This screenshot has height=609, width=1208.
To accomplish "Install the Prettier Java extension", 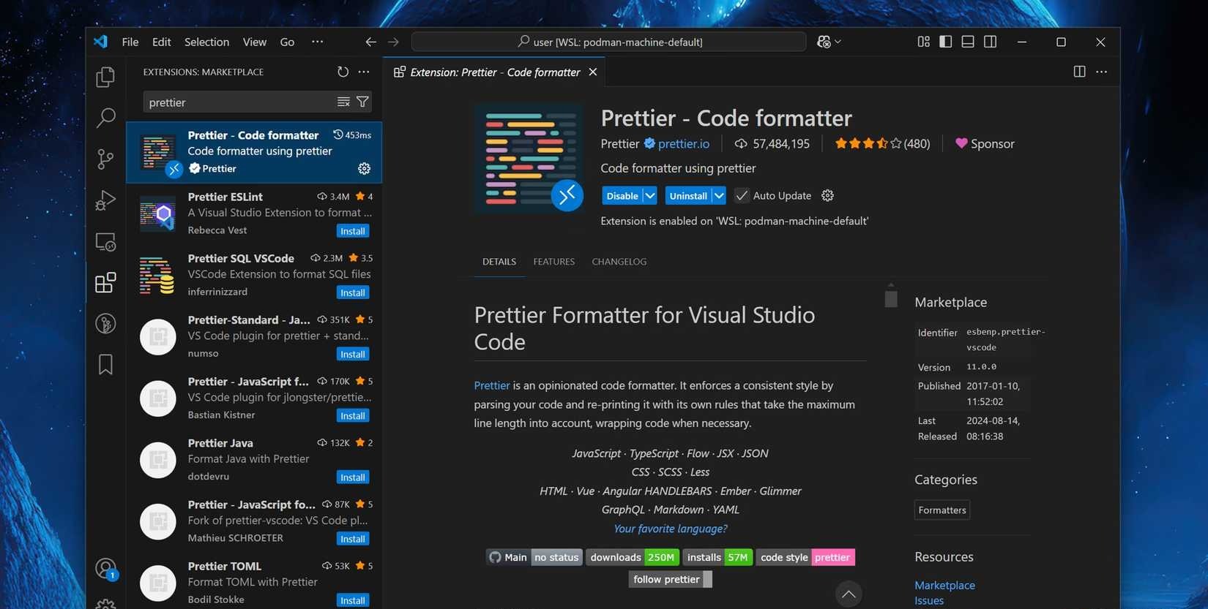I will click(353, 477).
